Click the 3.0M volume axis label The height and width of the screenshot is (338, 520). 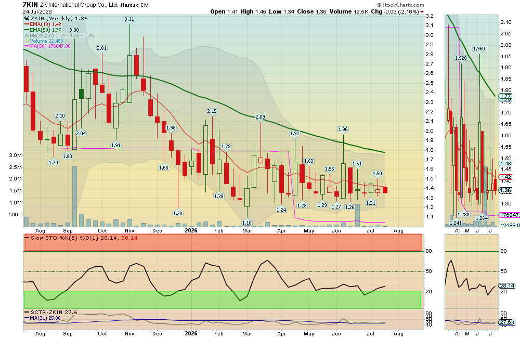coord(15,155)
